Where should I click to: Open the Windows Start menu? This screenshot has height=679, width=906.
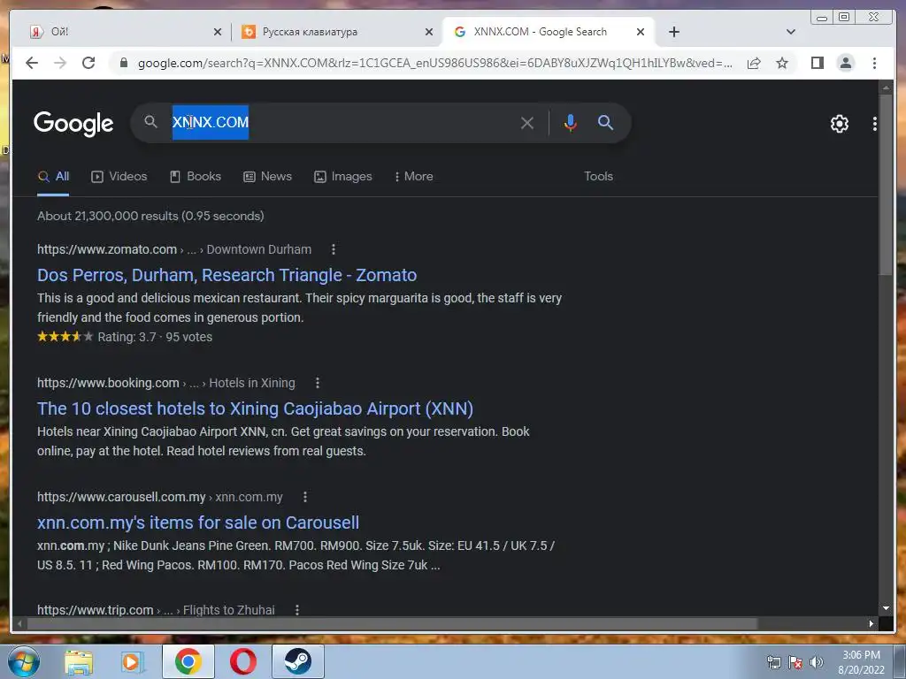[24, 661]
